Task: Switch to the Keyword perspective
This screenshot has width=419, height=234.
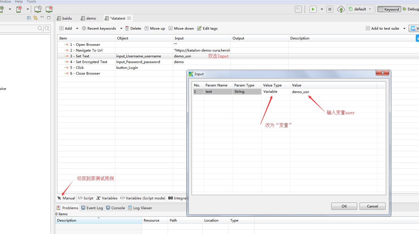Action: 389,9
